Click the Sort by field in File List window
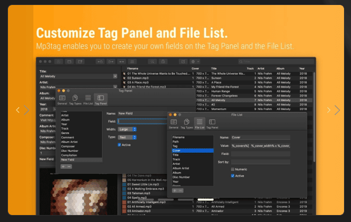 (x=260, y=162)
